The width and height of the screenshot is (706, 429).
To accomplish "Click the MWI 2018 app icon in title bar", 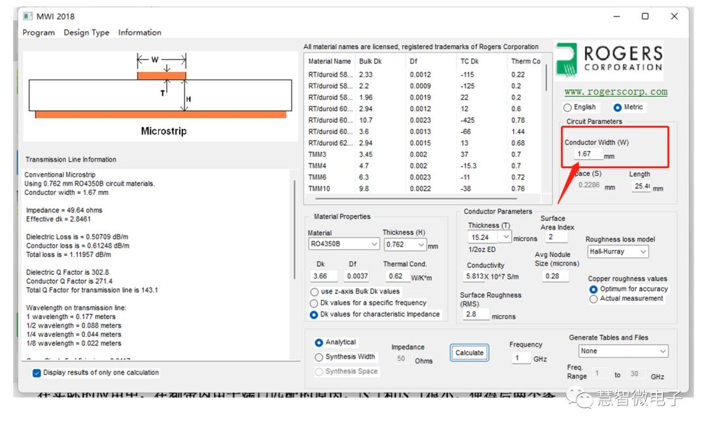I will 27,16.
